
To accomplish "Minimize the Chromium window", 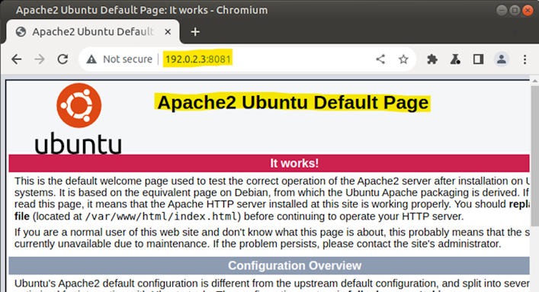I will (x=502, y=11).
